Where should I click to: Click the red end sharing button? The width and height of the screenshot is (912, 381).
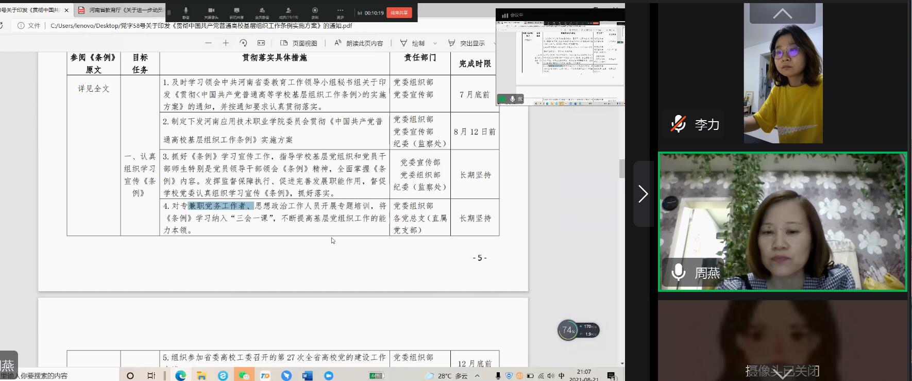(x=399, y=12)
